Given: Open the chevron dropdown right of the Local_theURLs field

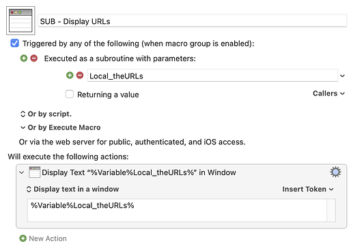Looking at the screenshot, I should pyautogui.click(x=342, y=76).
